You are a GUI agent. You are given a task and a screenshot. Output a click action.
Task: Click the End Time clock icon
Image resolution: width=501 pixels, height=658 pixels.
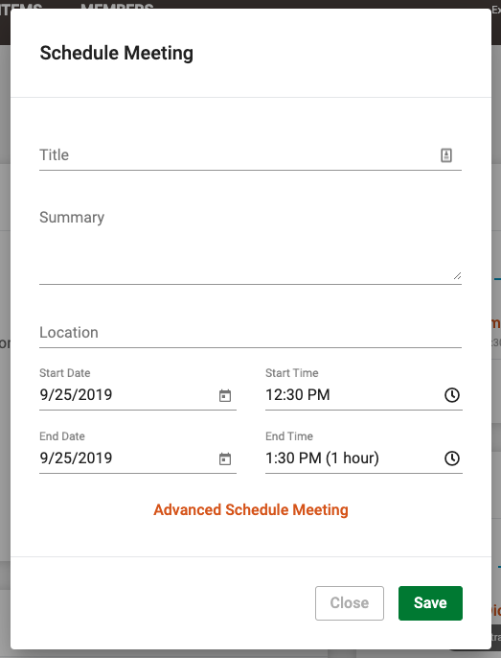click(x=452, y=458)
